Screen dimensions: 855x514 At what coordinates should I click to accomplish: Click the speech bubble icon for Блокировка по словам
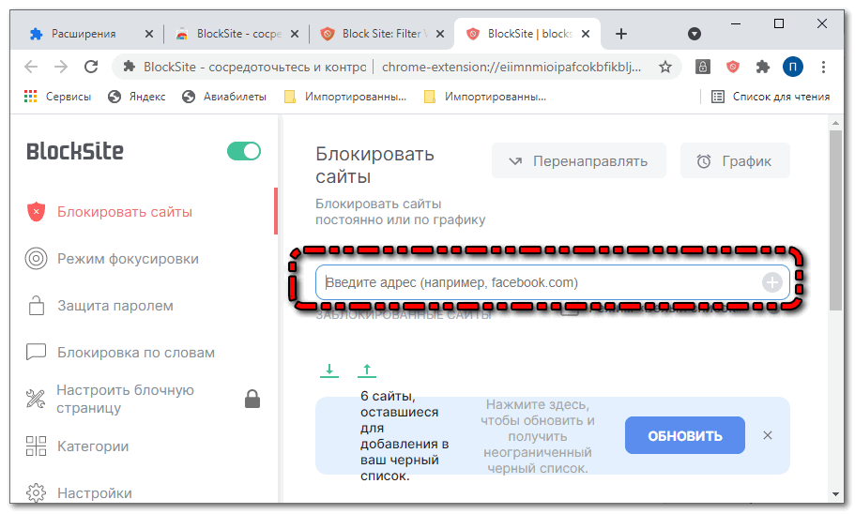pyautogui.click(x=37, y=353)
